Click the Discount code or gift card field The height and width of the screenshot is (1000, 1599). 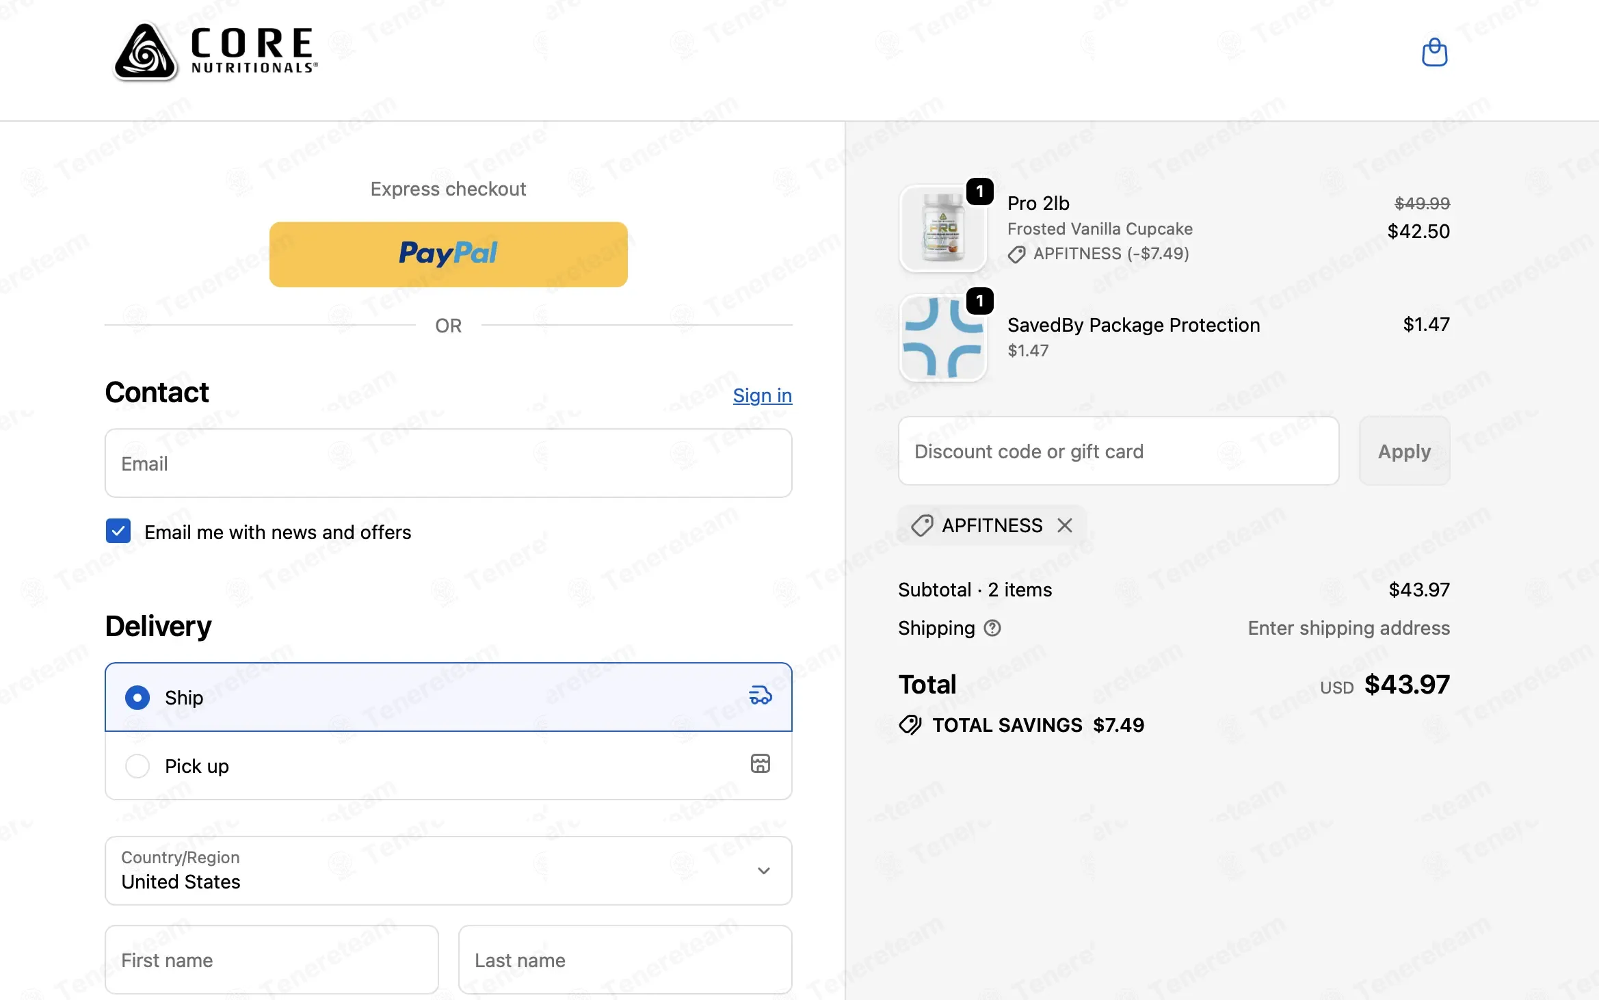[x=1118, y=451]
